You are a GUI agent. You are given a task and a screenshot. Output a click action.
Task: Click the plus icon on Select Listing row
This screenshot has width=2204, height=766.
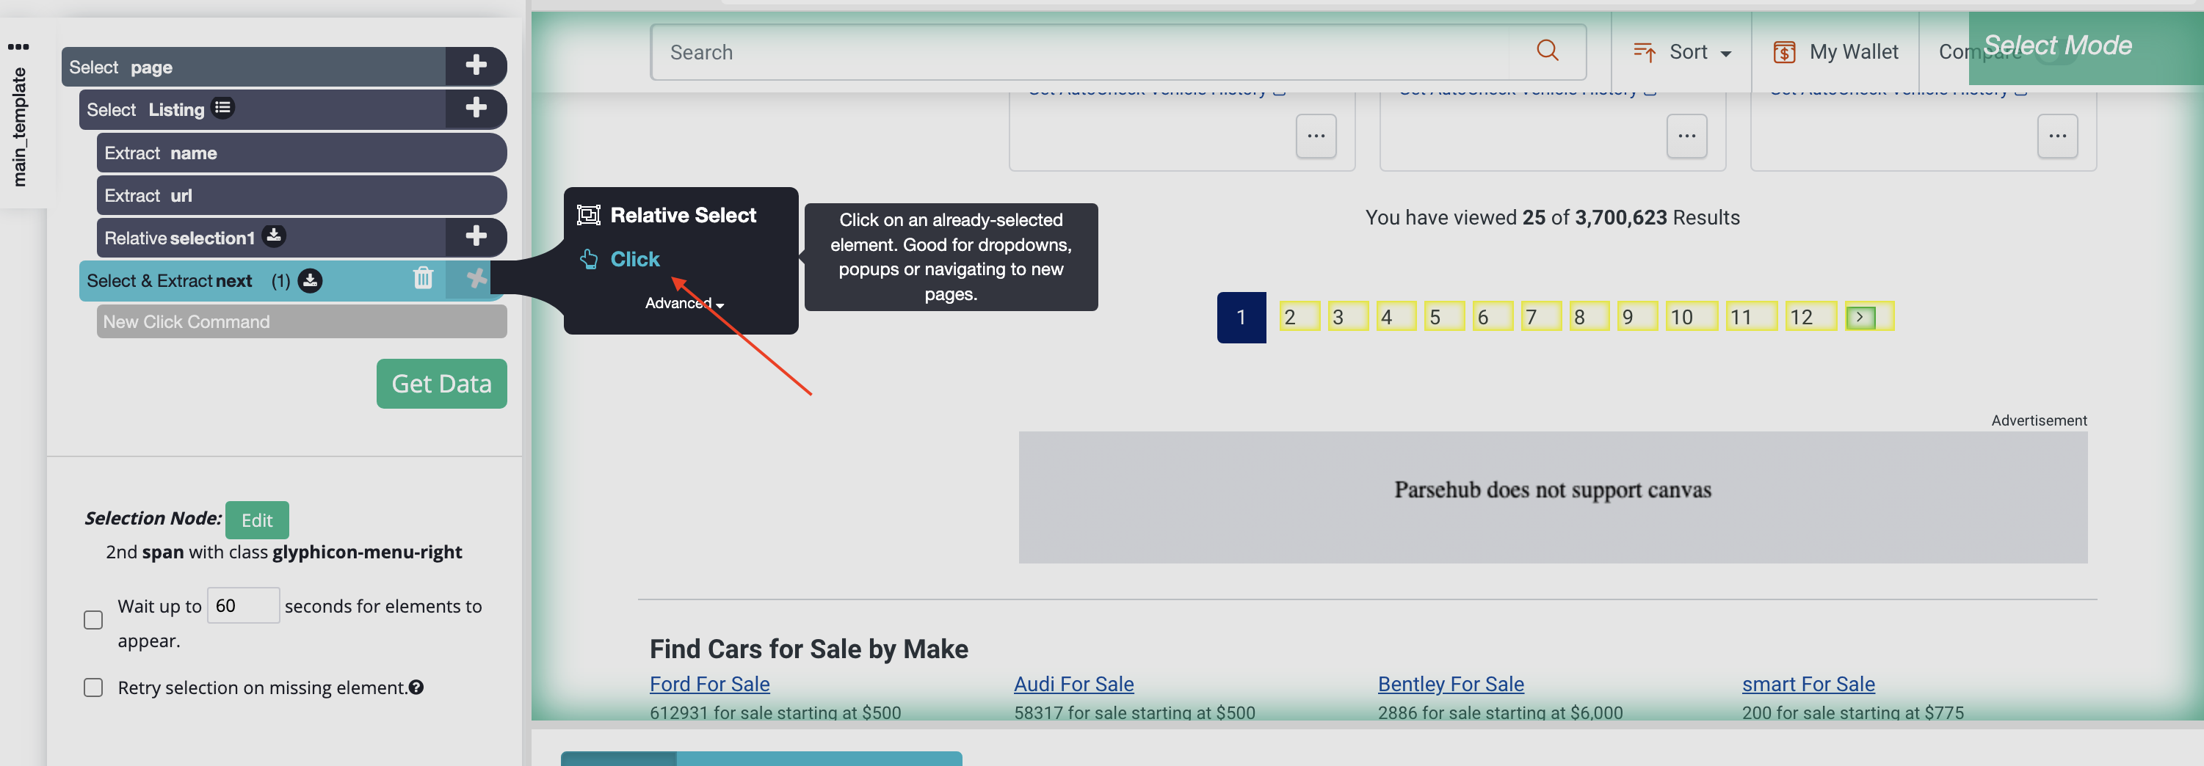click(476, 109)
